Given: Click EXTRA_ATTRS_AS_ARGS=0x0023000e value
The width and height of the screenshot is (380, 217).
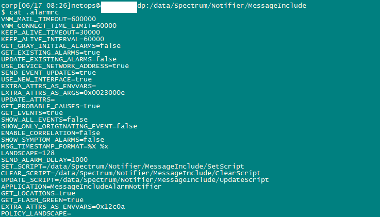Looking at the screenshot, I should (63, 93).
